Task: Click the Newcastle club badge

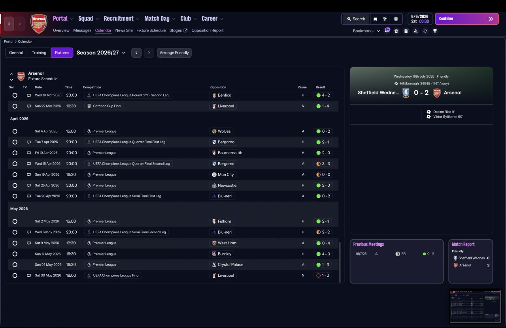Action: pyautogui.click(x=214, y=186)
